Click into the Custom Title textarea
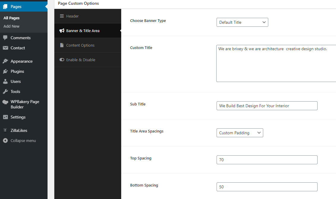This screenshot has height=199, width=336. 276,63
